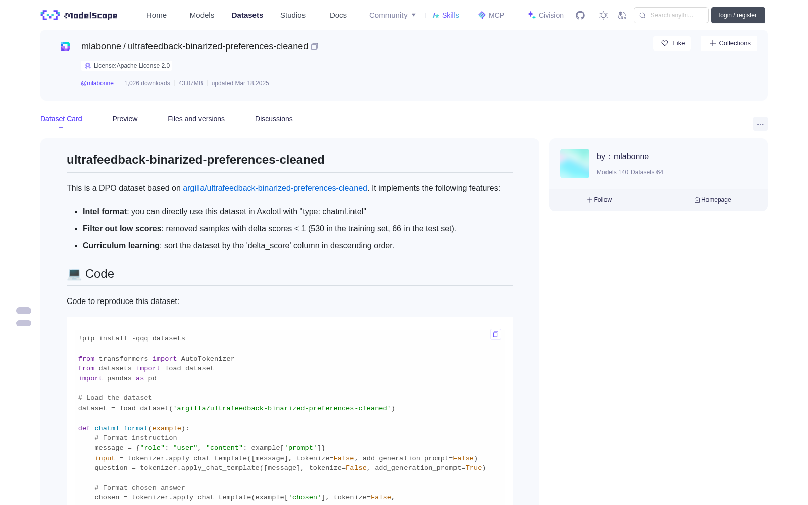Follow author mlabonne
This screenshot has height=505, width=808.
click(x=599, y=200)
